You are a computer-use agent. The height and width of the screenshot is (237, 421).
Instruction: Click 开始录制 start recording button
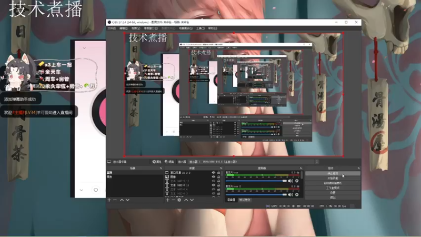[x=333, y=179]
